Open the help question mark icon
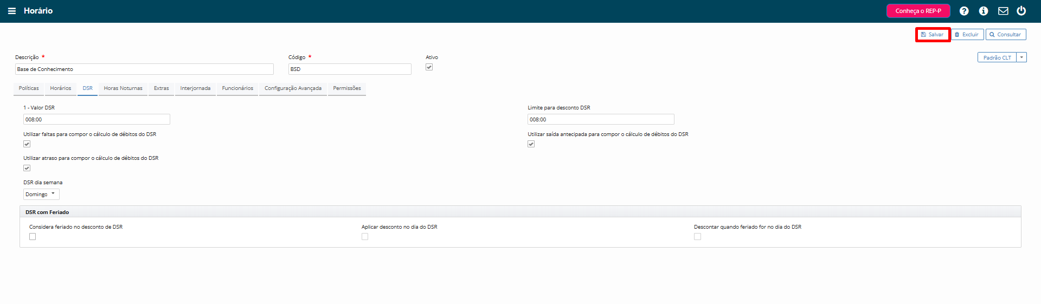The image size is (1041, 304). [x=964, y=11]
